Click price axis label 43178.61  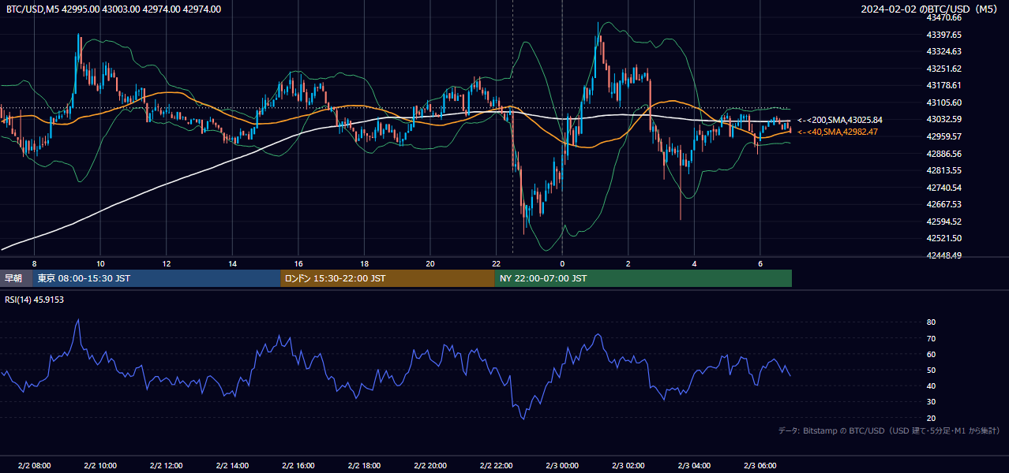click(x=943, y=85)
